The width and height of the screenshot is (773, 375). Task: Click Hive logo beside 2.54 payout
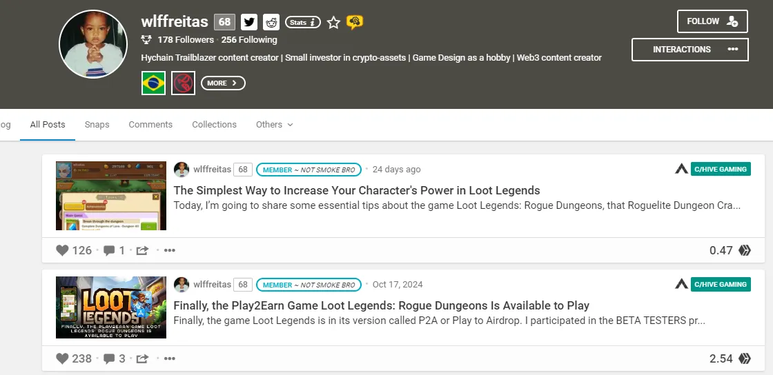tap(745, 358)
